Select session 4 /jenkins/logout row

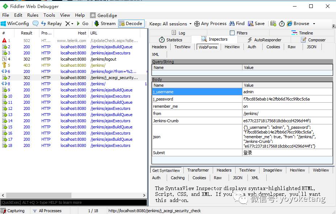tap(73, 59)
